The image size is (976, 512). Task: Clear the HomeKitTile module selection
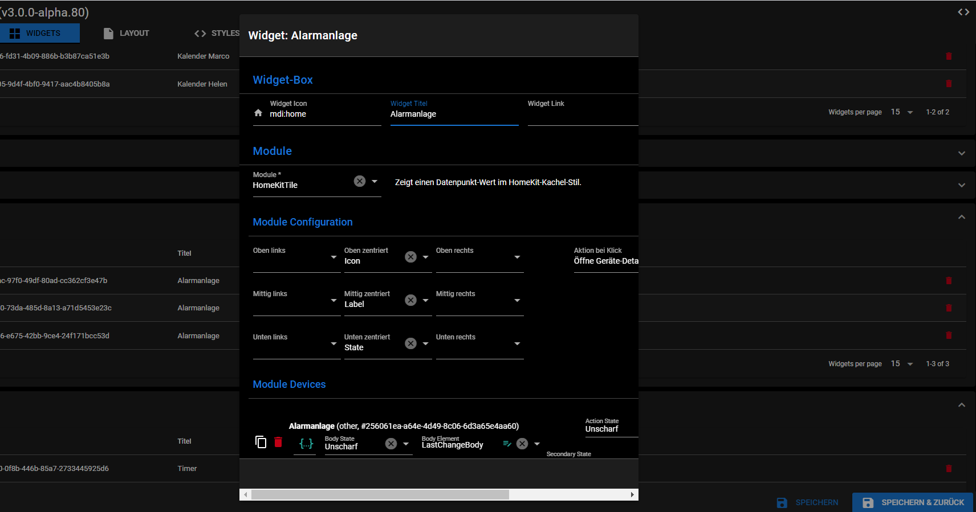pyautogui.click(x=360, y=181)
